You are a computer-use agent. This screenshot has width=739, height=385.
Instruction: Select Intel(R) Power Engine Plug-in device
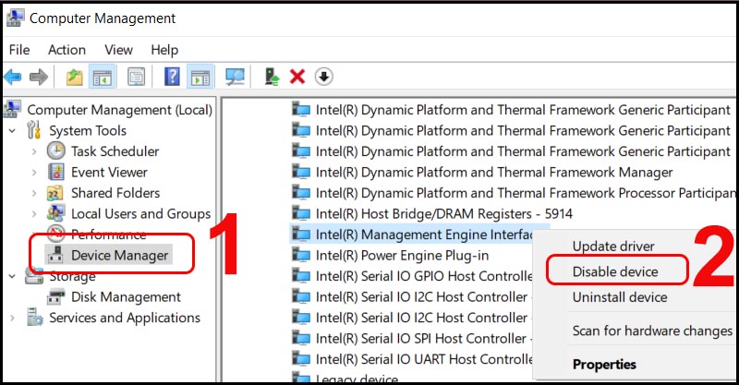402,255
